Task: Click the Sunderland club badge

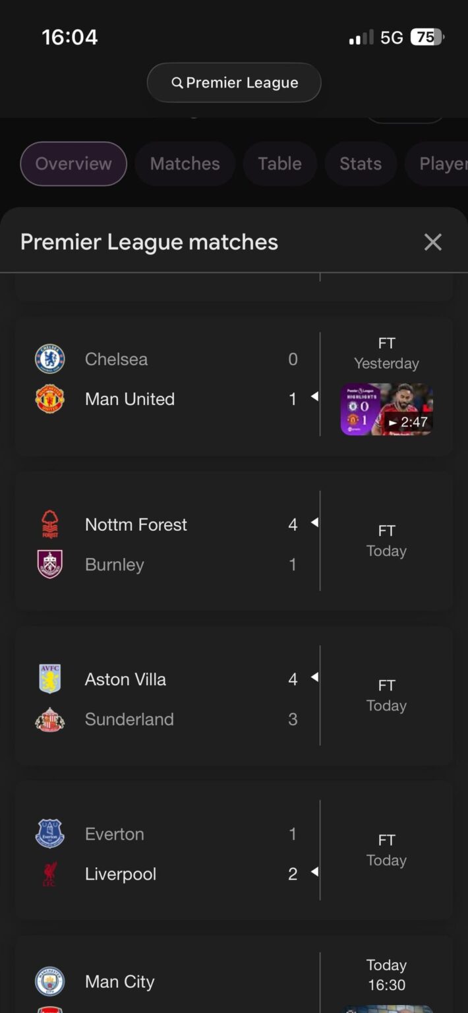Action: click(x=49, y=719)
